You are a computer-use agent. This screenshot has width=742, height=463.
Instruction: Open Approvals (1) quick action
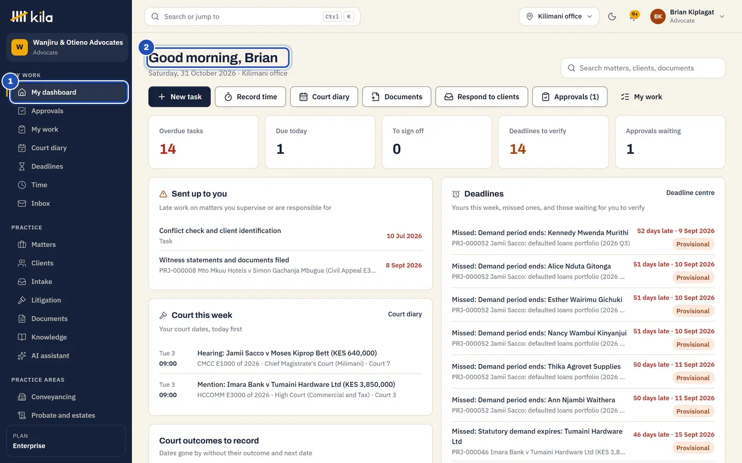570,97
